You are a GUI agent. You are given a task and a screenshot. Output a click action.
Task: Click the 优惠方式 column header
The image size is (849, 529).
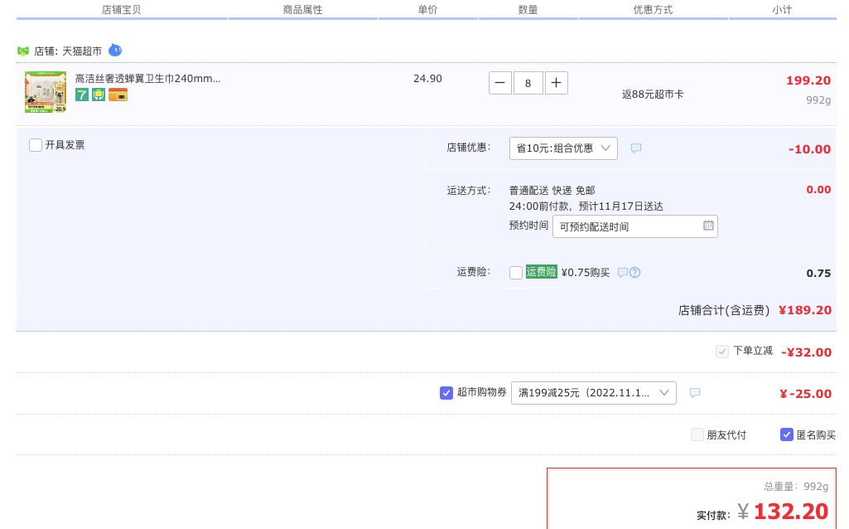(x=653, y=10)
